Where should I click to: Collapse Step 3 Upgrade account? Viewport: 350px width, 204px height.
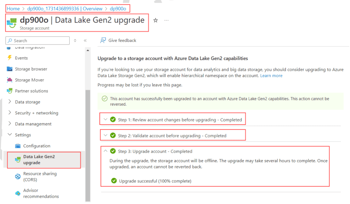pos(105,151)
